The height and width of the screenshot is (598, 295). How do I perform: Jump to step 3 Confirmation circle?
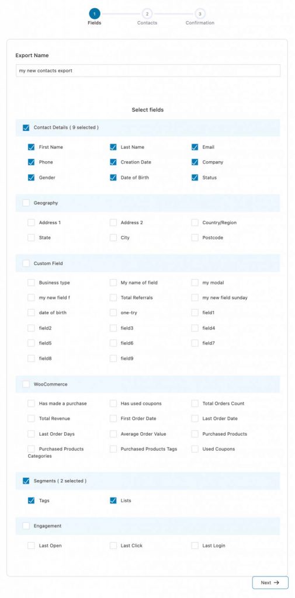point(200,14)
